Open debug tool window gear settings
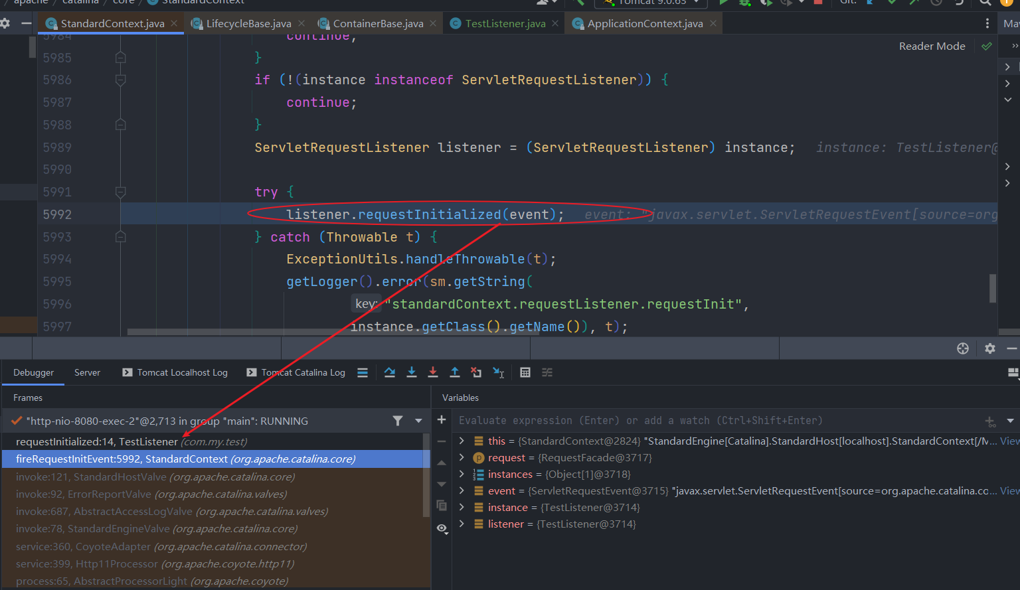Screen dimensions: 1020x590 tap(990, 348)
